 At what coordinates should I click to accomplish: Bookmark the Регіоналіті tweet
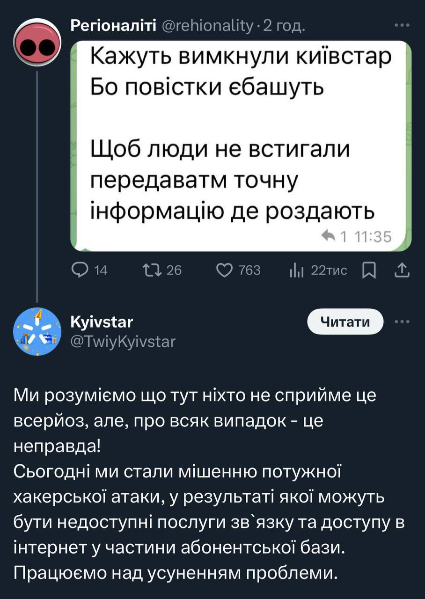(x=369, y=270)
